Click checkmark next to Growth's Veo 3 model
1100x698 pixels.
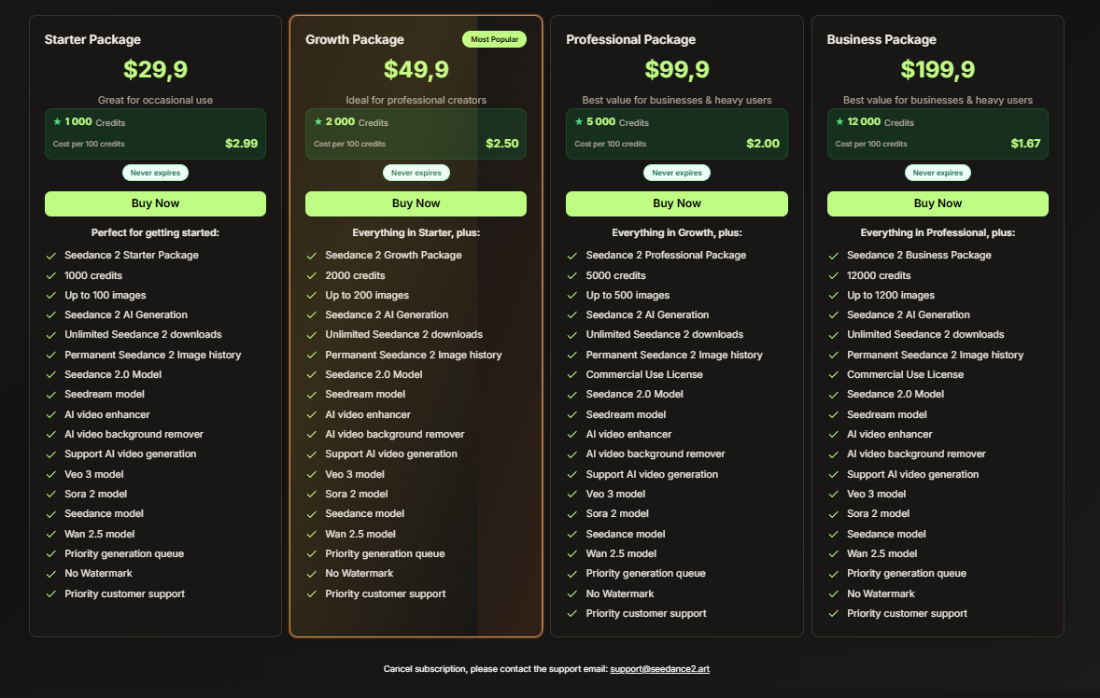pos(312,474)
